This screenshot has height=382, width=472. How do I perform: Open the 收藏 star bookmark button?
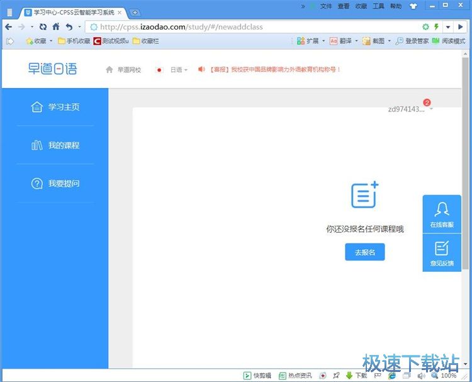[x=36, y=41]
